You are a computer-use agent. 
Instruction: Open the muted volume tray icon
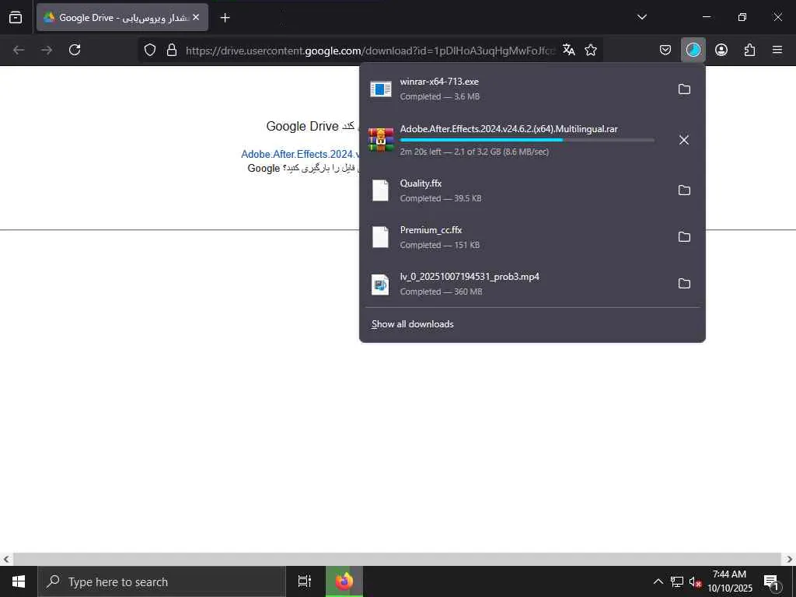[696, 581]
